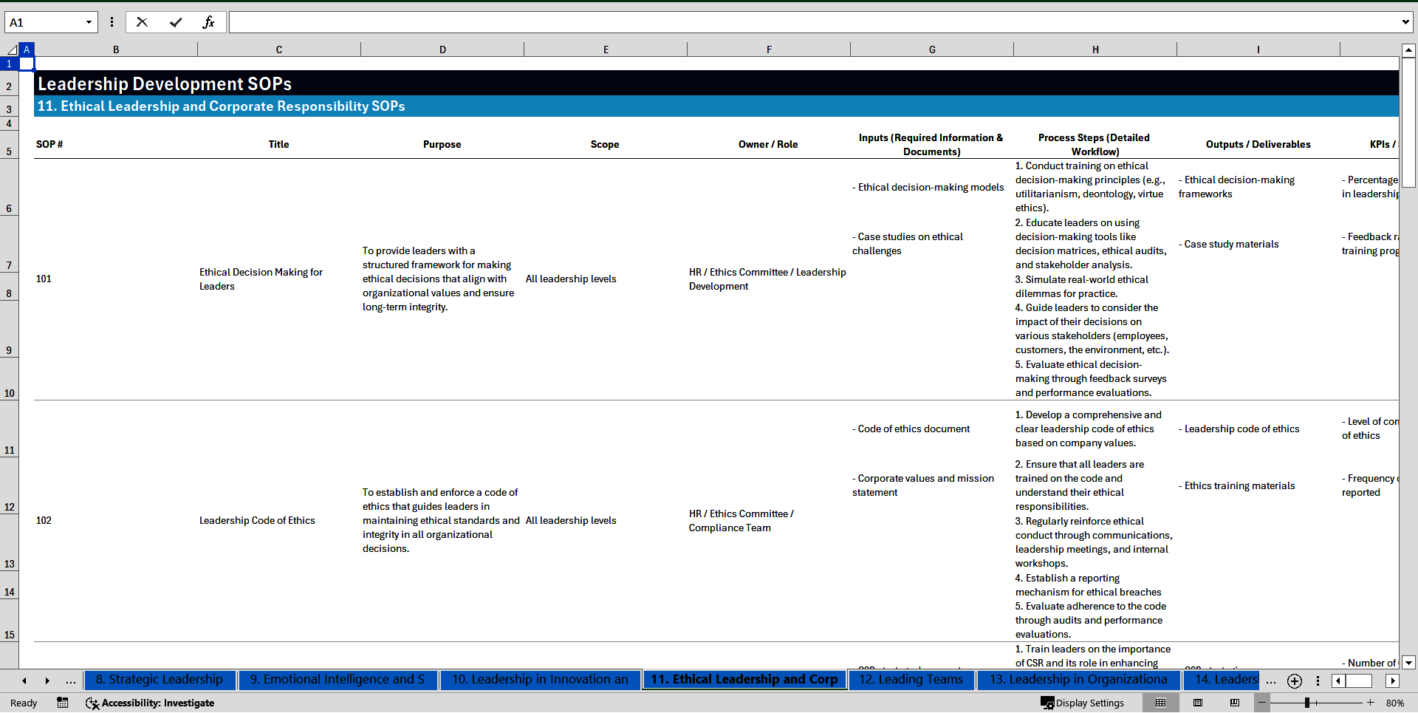Confirm entry with the checkmark icon
1418x713 pixels.
point(175,22)
